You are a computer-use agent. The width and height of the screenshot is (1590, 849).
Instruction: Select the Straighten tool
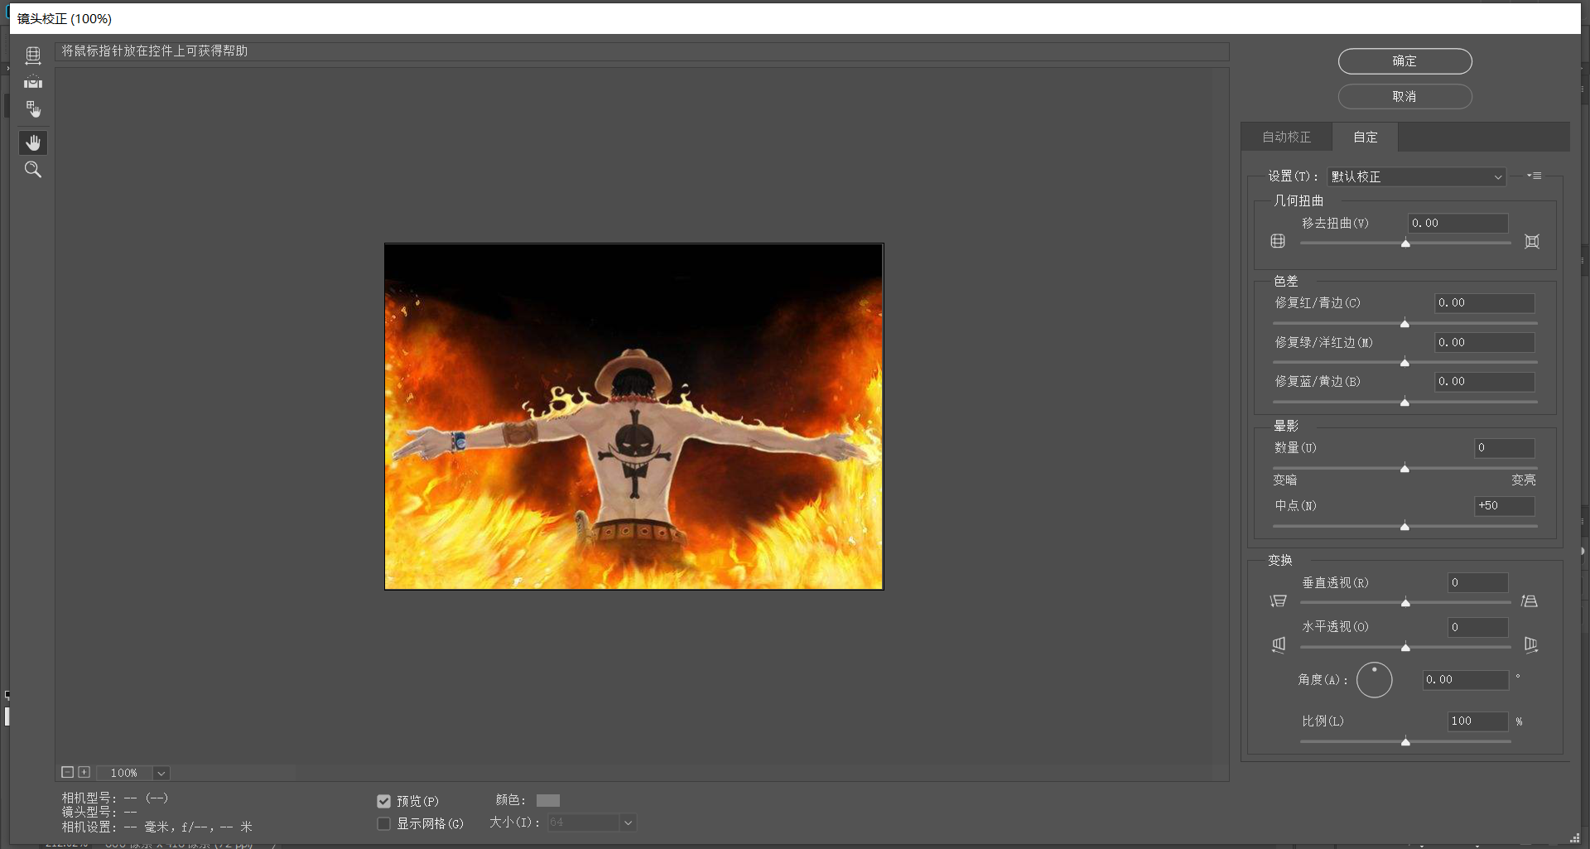(33, 82)
